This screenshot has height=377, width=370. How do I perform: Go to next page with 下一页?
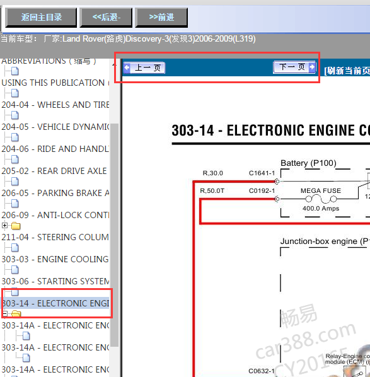click(294, 67)
